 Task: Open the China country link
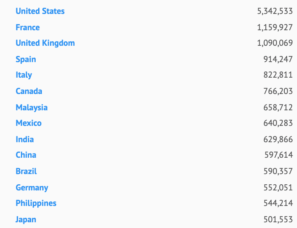[x=26, y=155]
